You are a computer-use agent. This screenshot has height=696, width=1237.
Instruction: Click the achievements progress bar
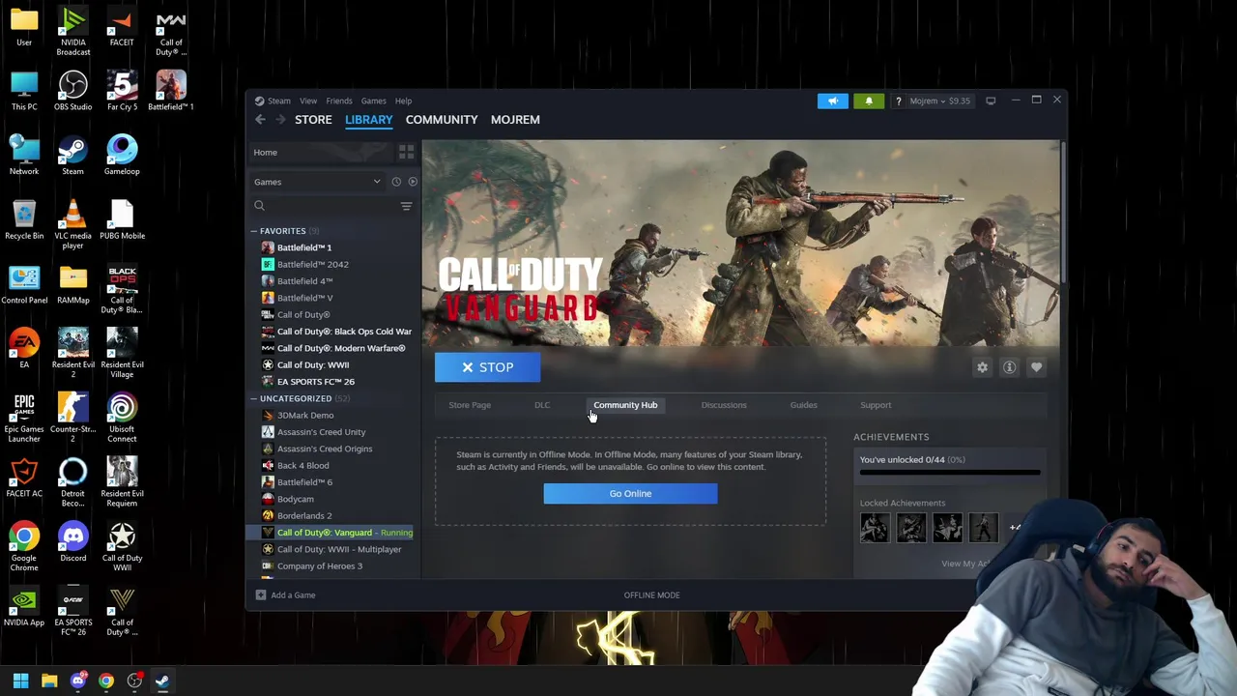click(x=950, y=473)
